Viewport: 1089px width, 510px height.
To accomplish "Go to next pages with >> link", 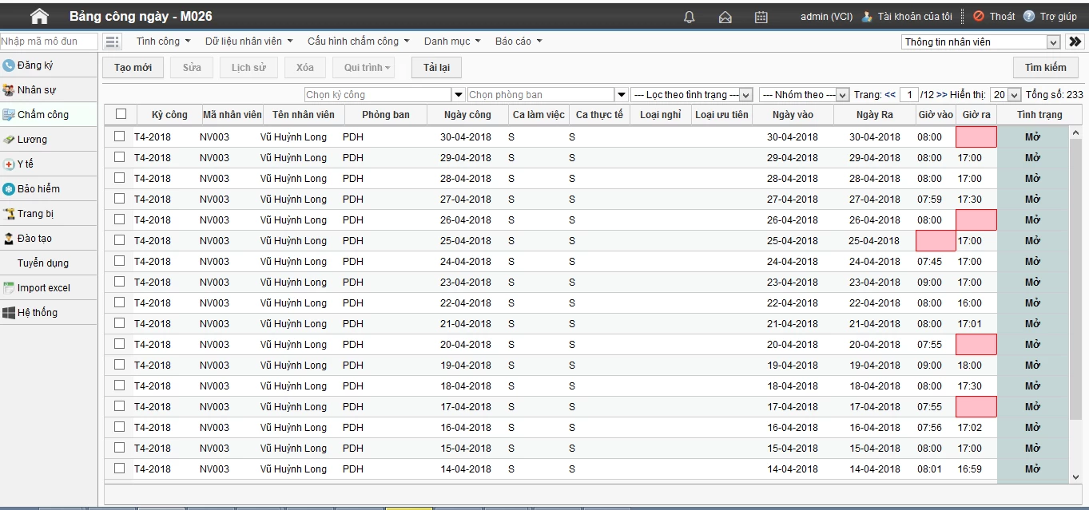I will click(941, 94).
